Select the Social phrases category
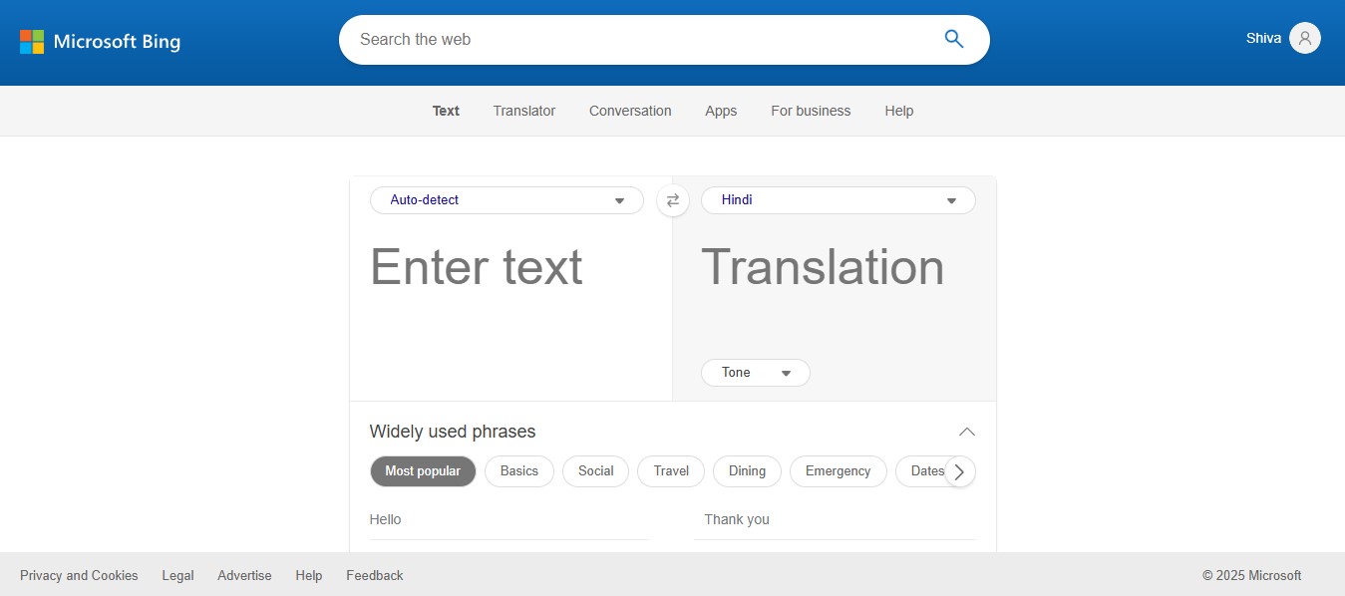Screen dimensions: 1345x596 pos(595,470)
